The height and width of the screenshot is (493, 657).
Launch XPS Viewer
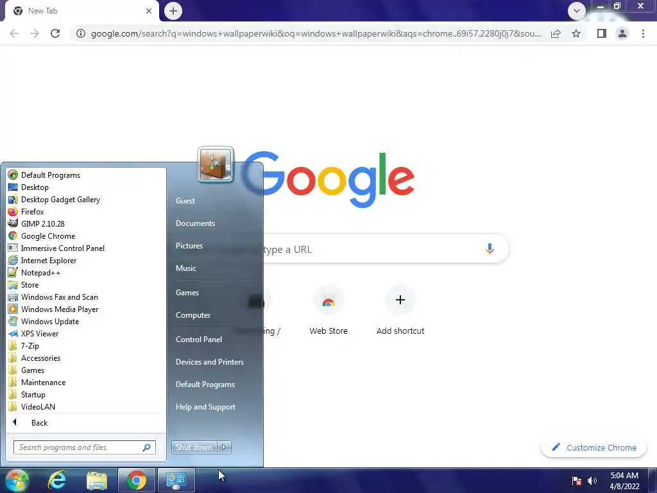click(x=39, y=333)
